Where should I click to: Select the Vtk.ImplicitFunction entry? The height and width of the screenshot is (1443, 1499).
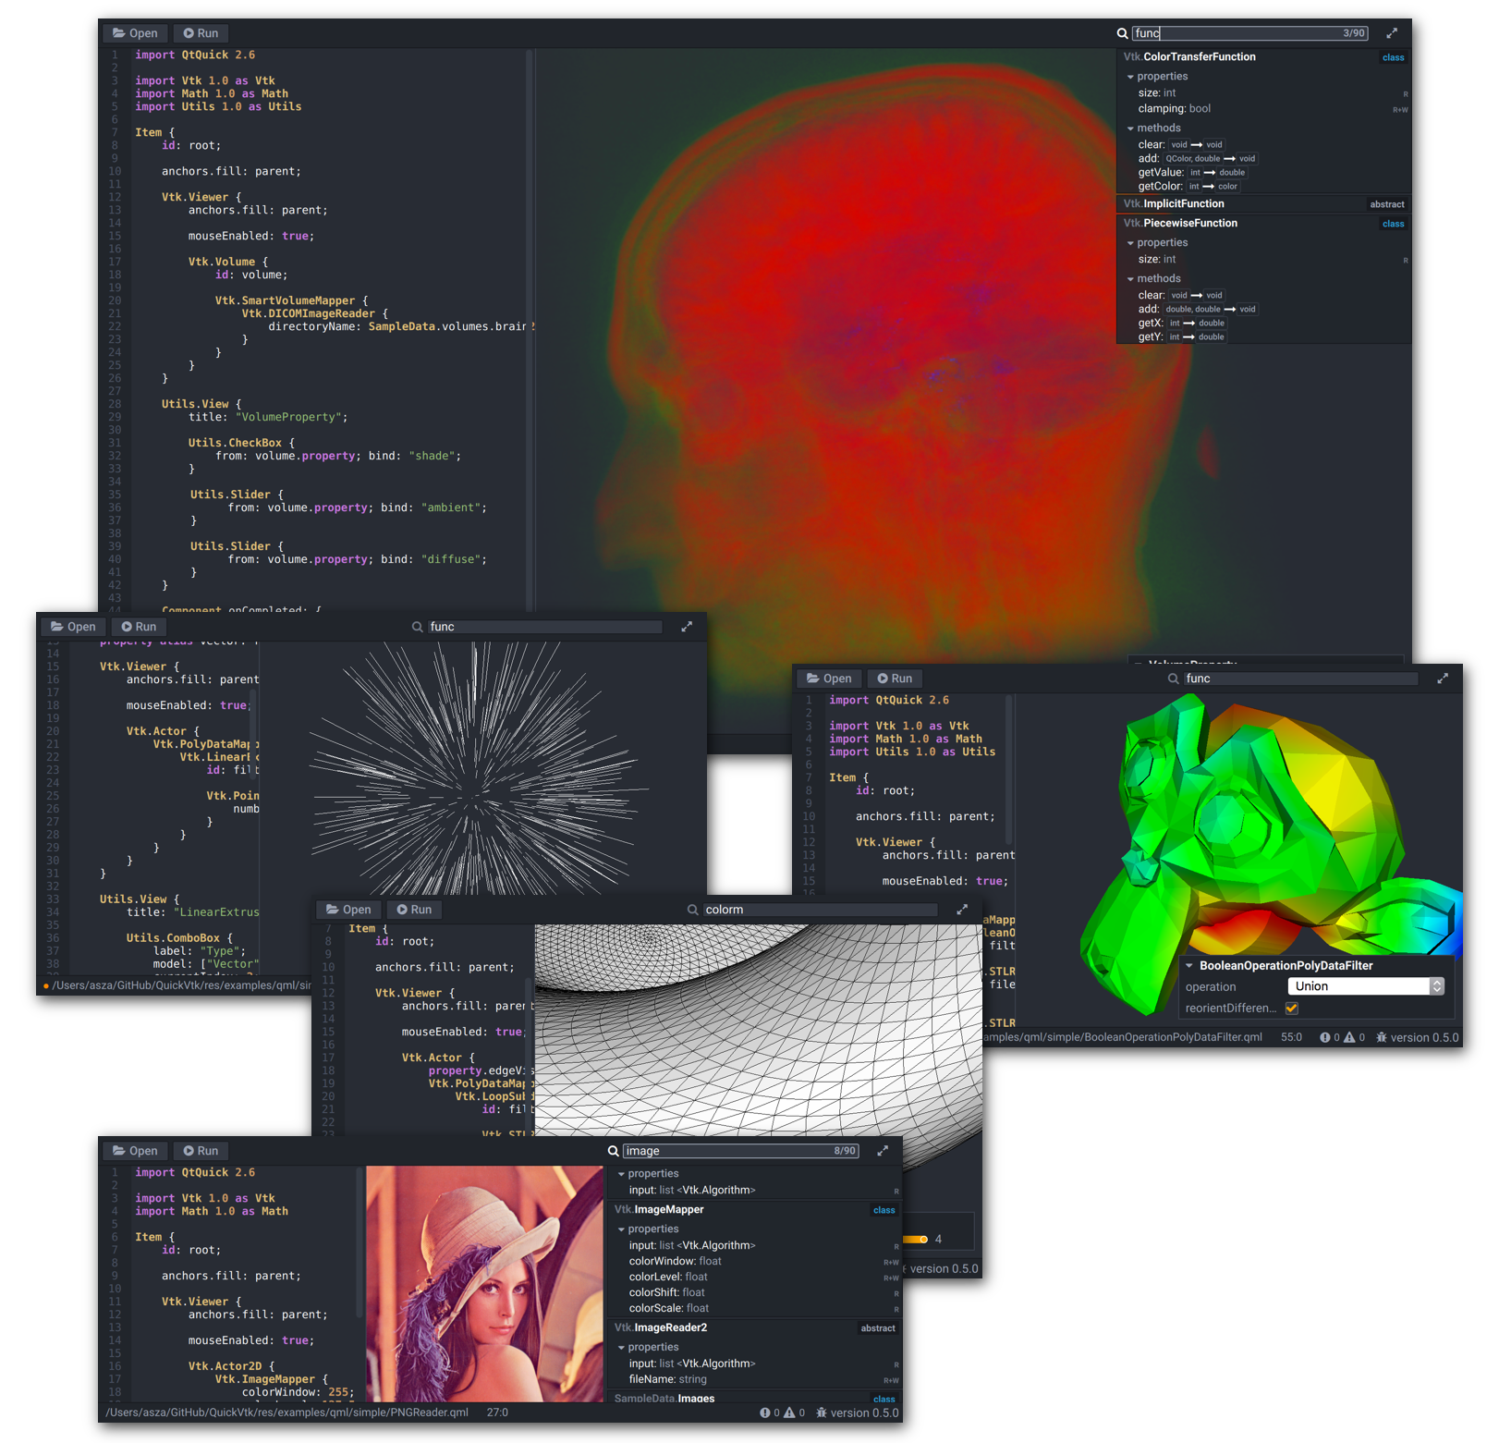pos(1263,204)
